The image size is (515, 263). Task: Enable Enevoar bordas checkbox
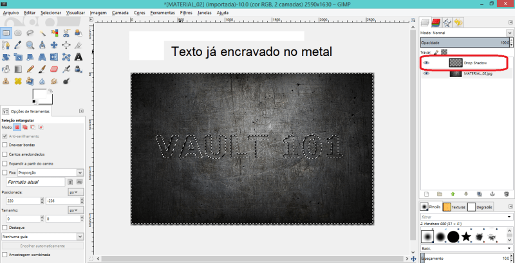coord(5,145)
